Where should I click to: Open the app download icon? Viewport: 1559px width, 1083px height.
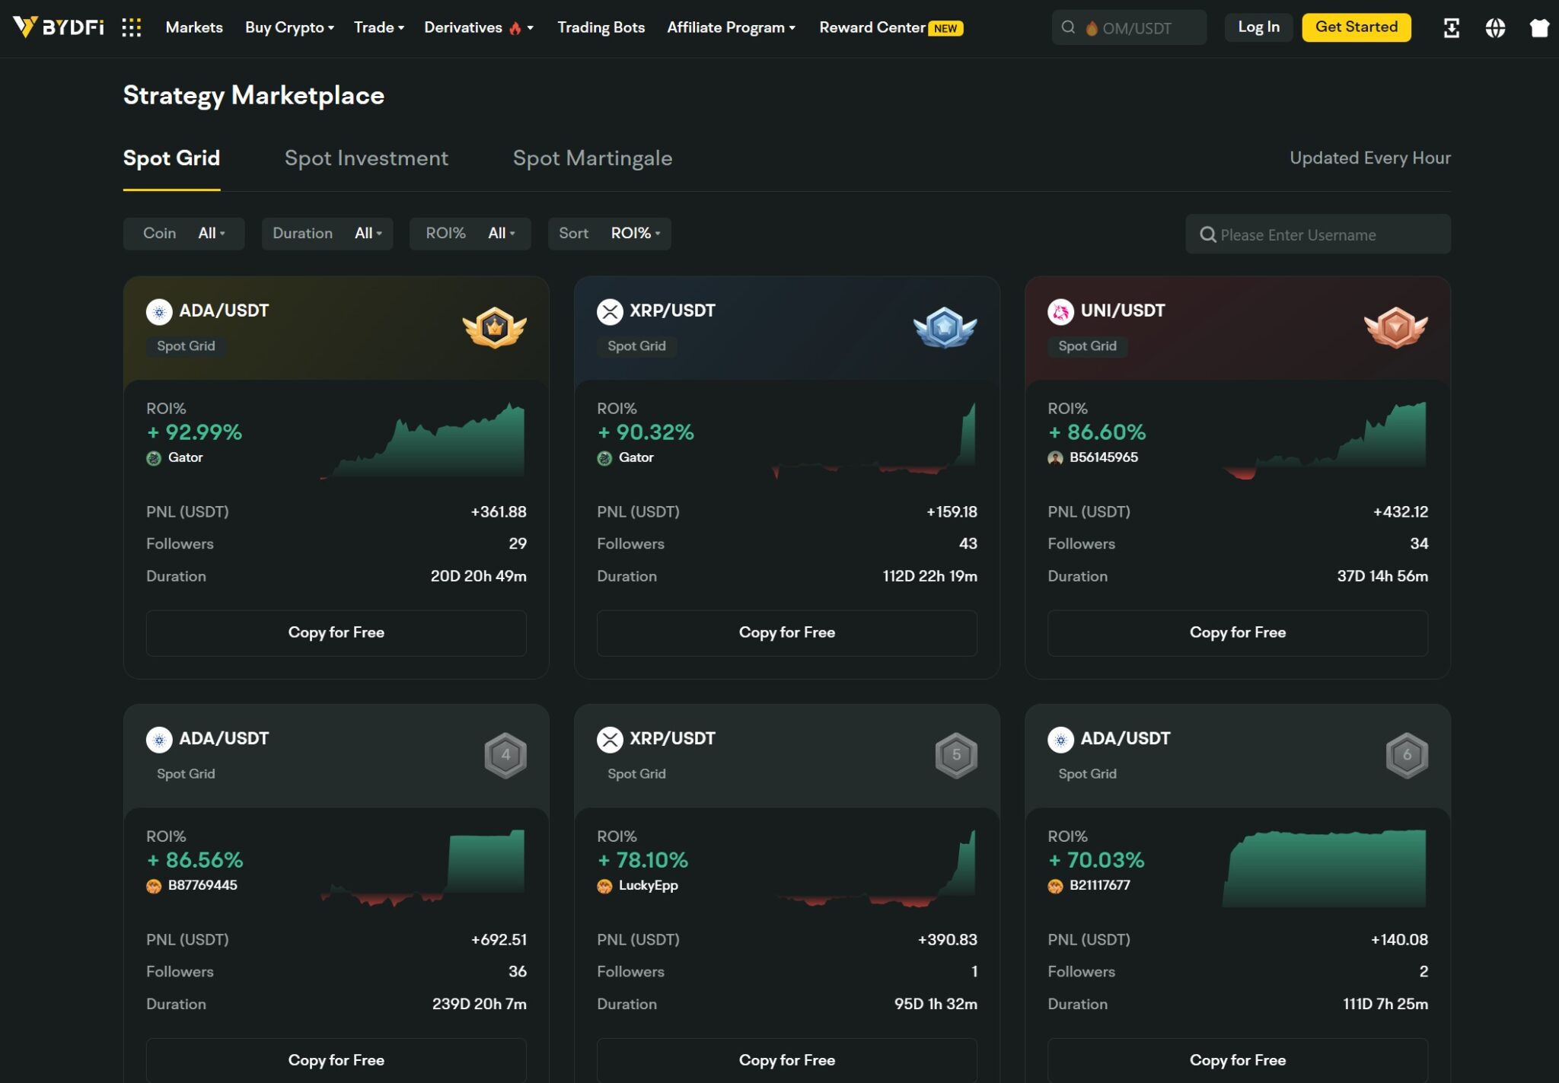(x=1451, y=28)
